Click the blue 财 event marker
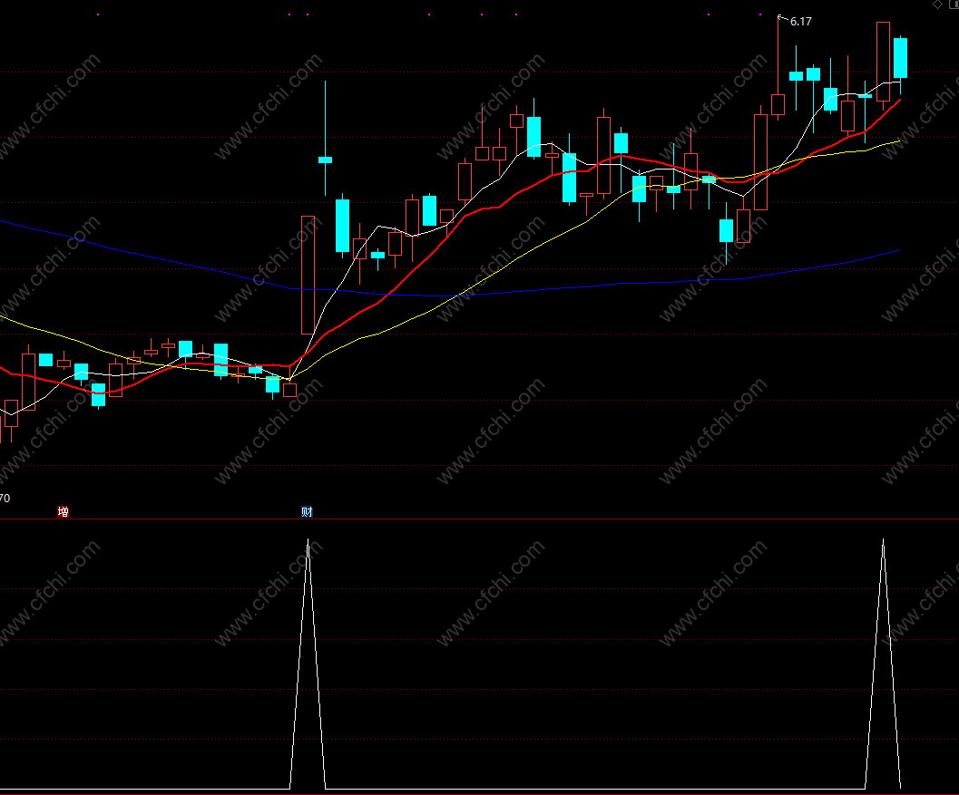 tap(307, 511)
